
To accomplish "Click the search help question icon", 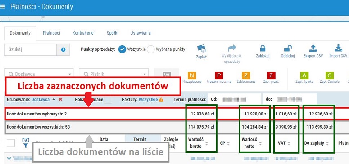I will [x=63, y=49].
